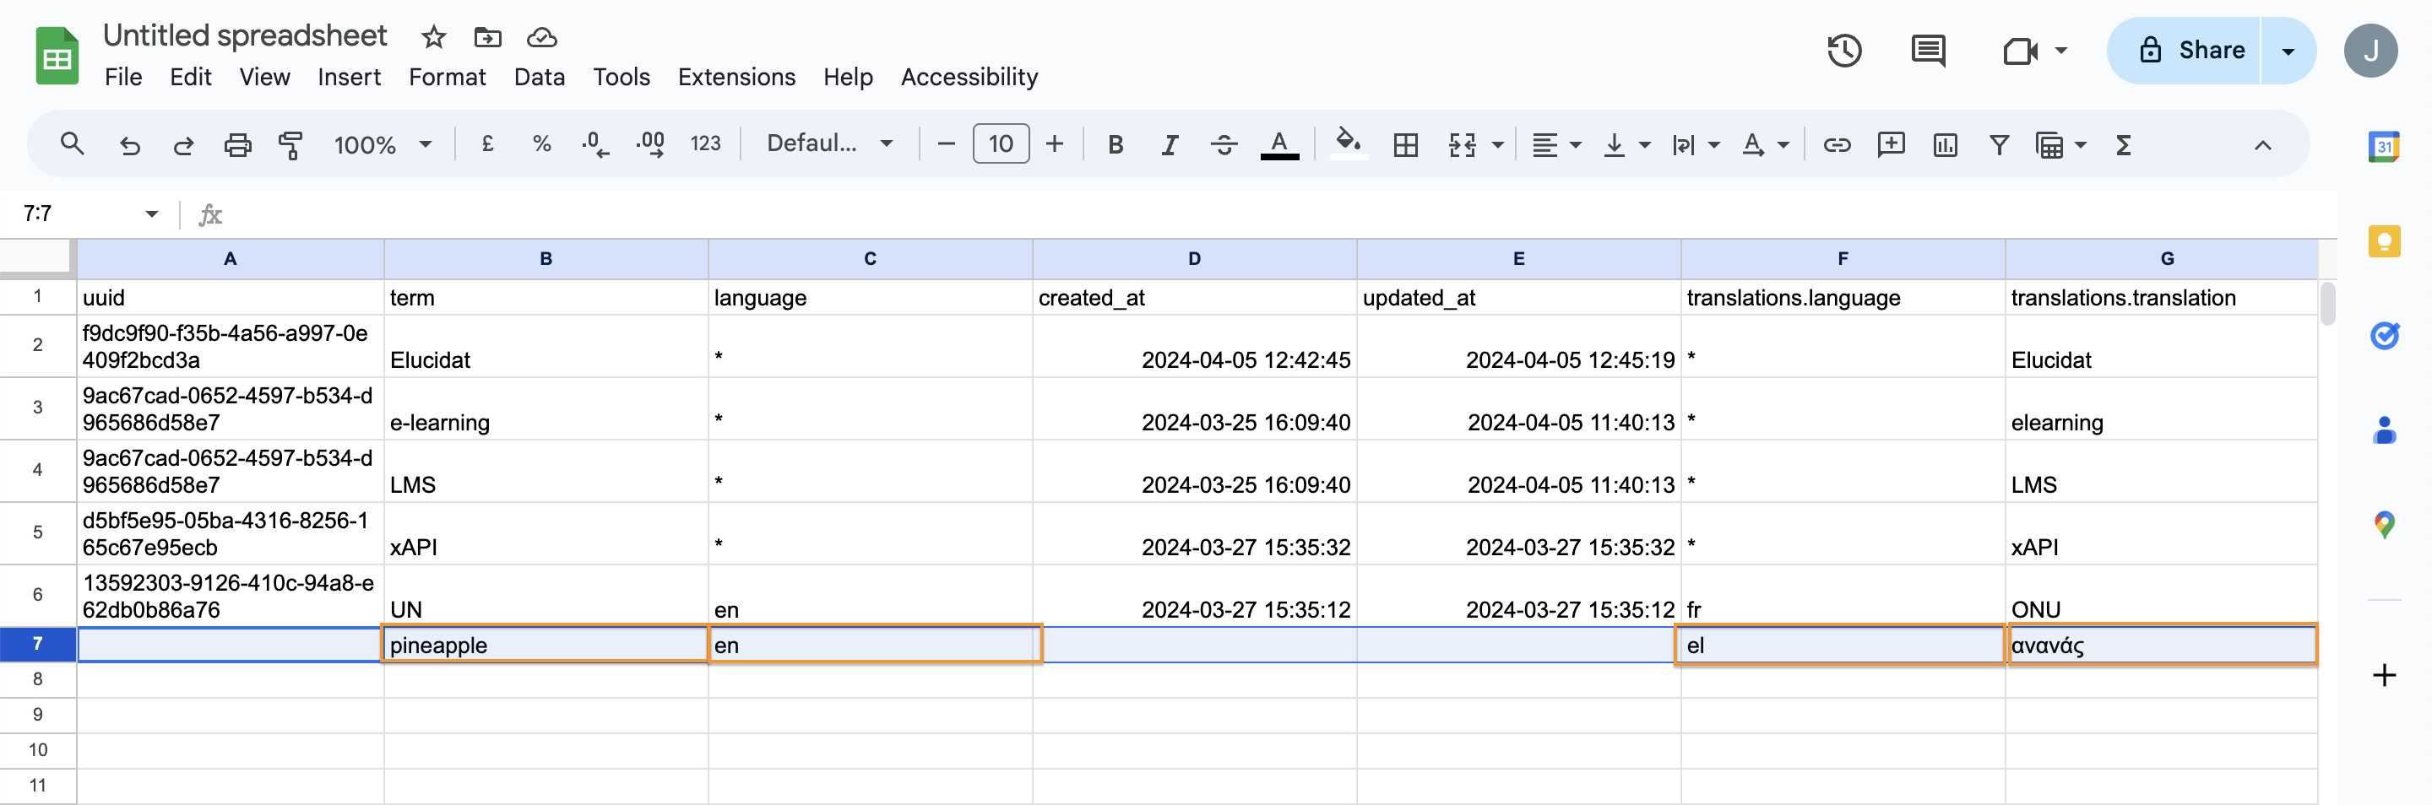Insert a chart

1945,144
